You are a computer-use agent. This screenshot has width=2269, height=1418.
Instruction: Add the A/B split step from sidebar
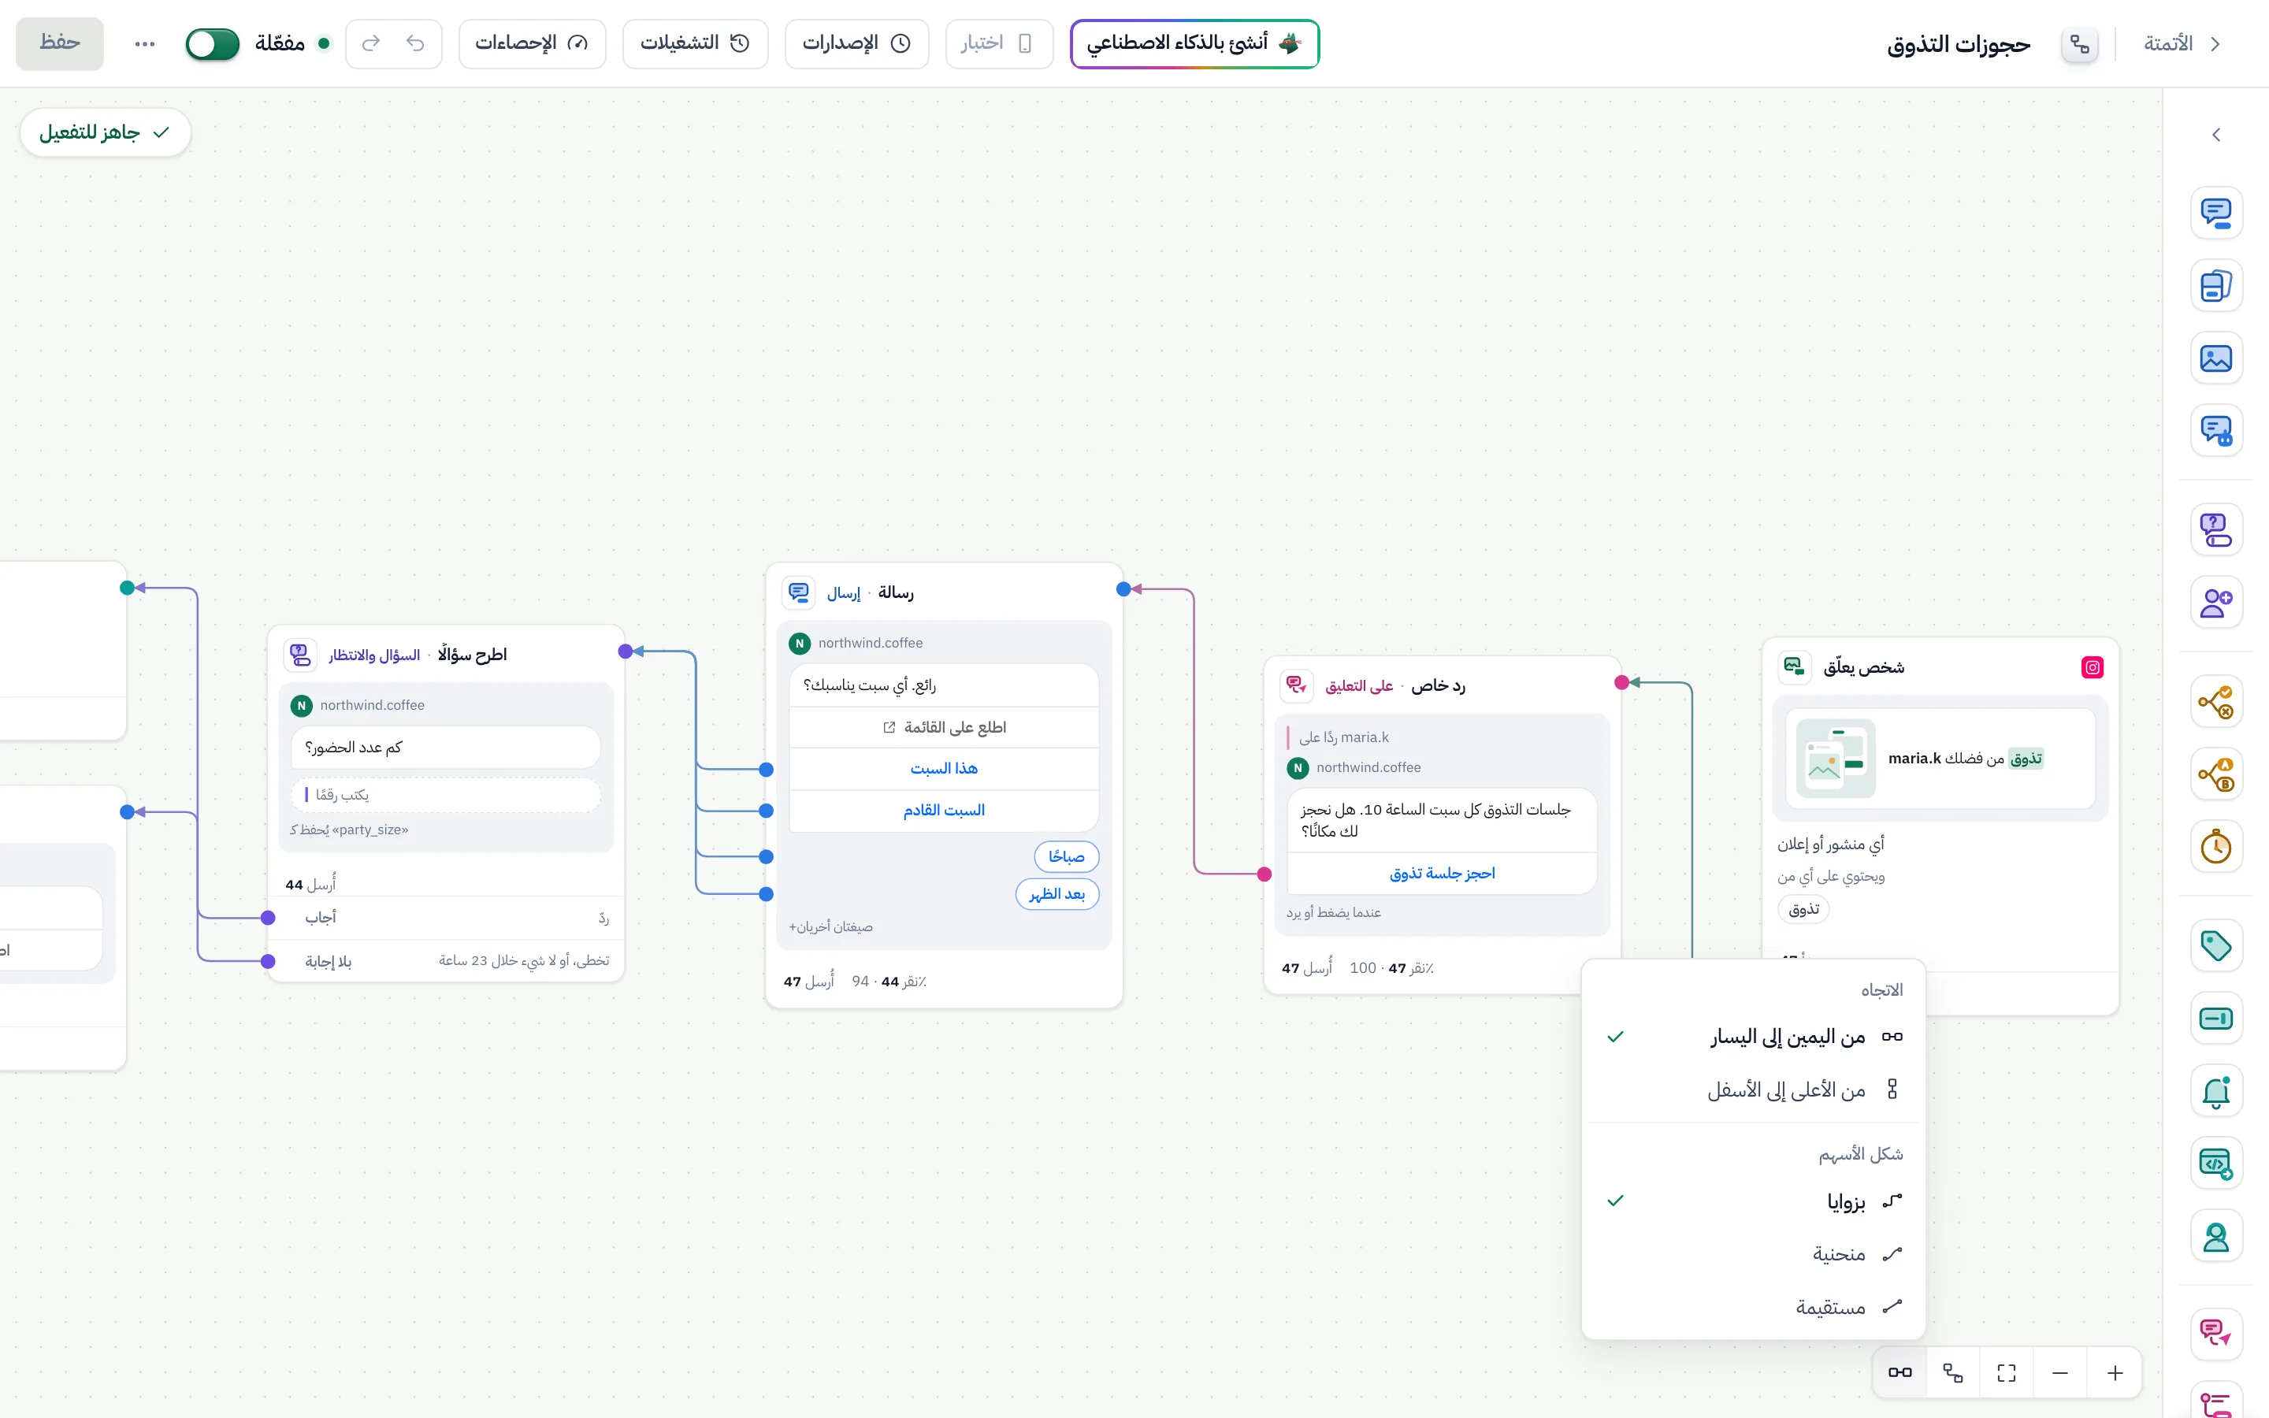2215,774
